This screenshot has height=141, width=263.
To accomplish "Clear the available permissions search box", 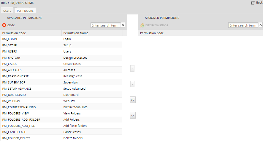I will [123, 25].
